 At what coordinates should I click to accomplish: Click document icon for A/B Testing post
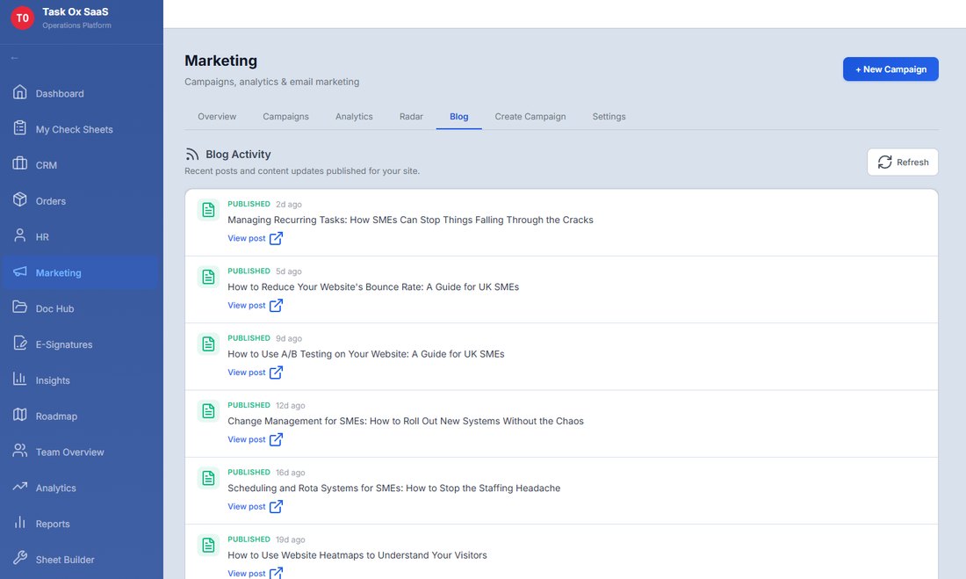click(x=208, y=344)
